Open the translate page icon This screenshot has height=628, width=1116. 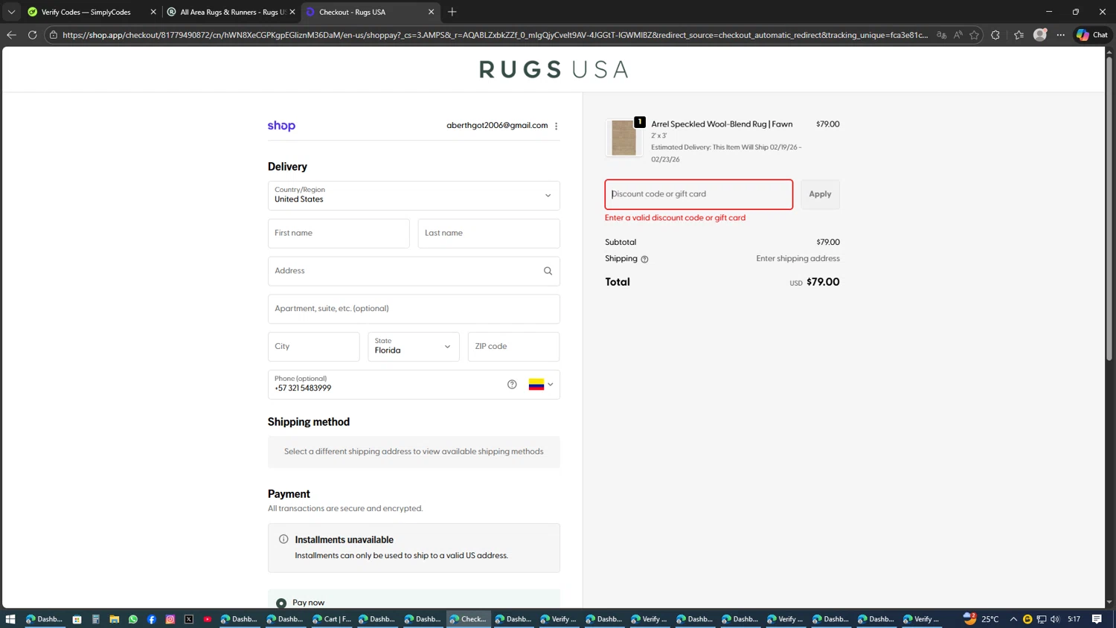[941, 35]
